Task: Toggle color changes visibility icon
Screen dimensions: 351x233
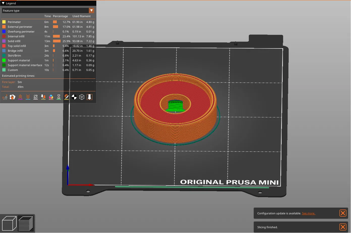Action: [51, 97]
